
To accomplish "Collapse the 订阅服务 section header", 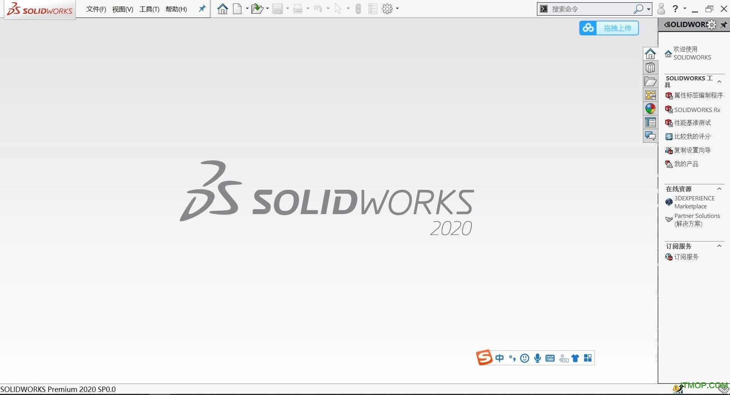I will 719,246.
